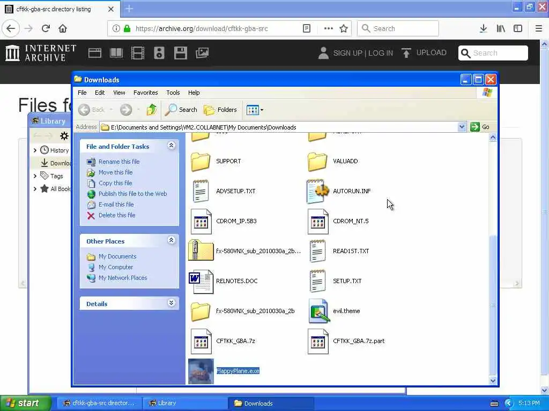
Task: Open the Edit menu in Downloads window
Action: coord(100,93)
